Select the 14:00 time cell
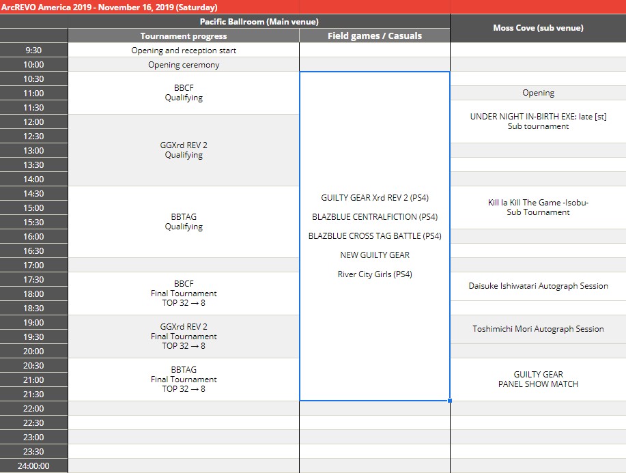Screen dimensions: 626x473 coord(33,180)
